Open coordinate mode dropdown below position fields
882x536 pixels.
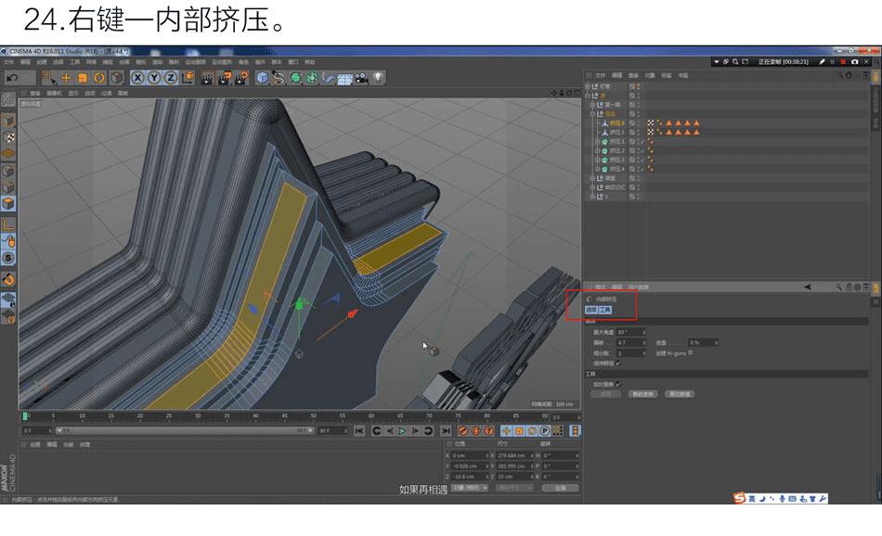pos(471,487)
